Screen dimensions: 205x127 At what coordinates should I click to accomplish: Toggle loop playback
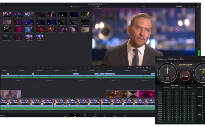coord(150,68)
